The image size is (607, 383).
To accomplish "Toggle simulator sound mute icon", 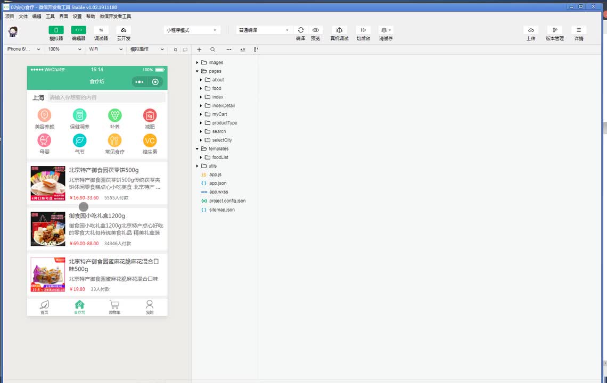I will pos(175,49).
